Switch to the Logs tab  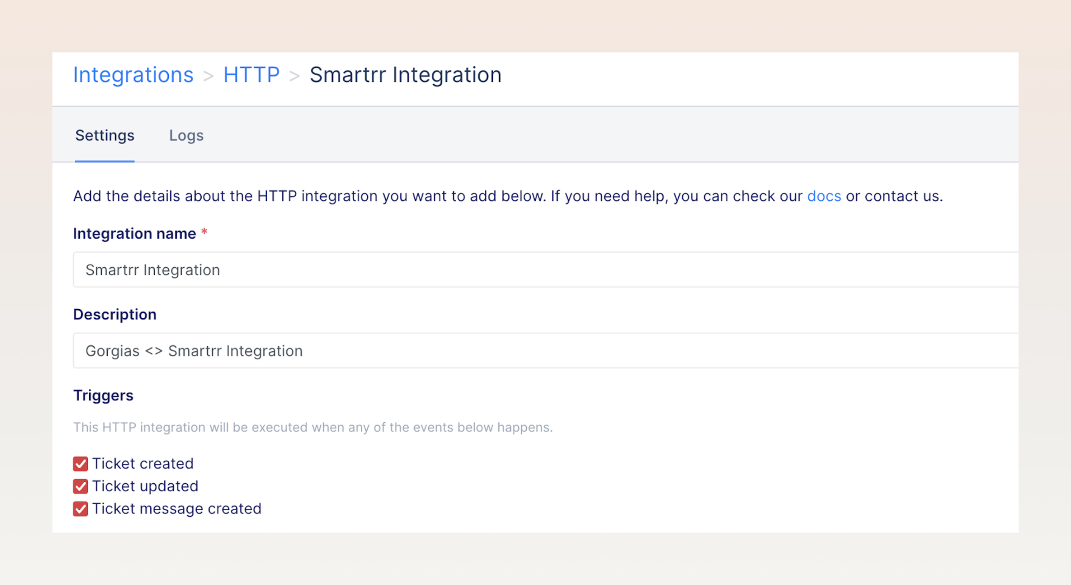pos(186,135)
